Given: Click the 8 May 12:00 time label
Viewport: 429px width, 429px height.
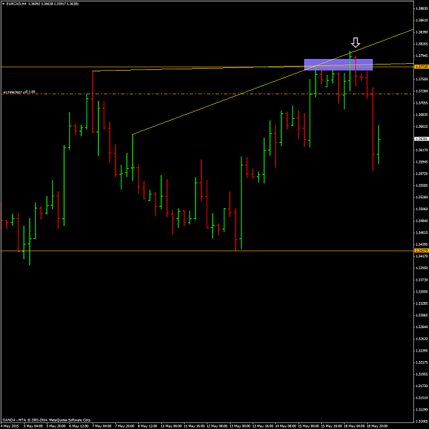Looking at the screenshot, I should pyautogui.click(x=148, y=426).
